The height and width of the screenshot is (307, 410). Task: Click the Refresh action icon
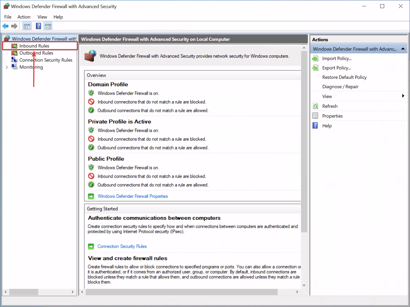pyautogui.click(x=315, y=106)
